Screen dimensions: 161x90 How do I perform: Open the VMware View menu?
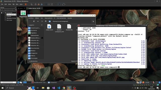(10, 4)
